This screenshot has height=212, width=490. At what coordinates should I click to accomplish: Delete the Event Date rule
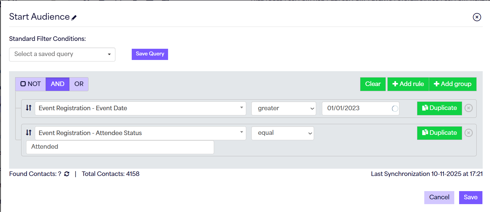(x=468, y=108)
